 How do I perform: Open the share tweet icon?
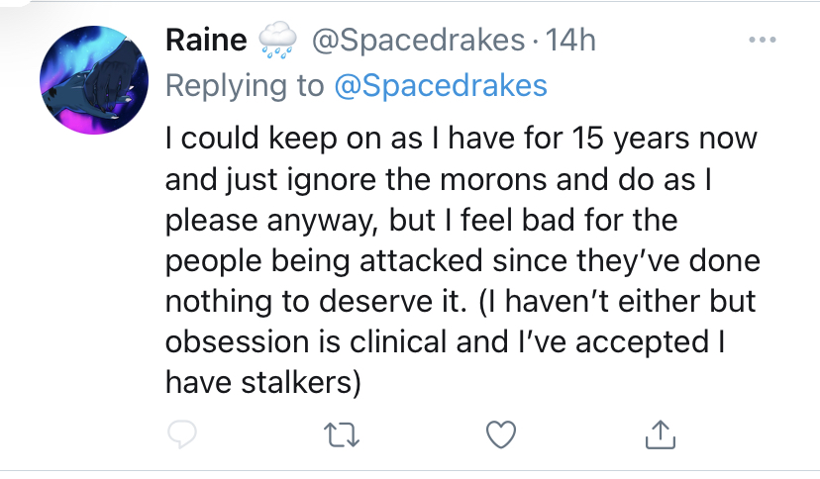pyautogui.click(x=661, y=434)
